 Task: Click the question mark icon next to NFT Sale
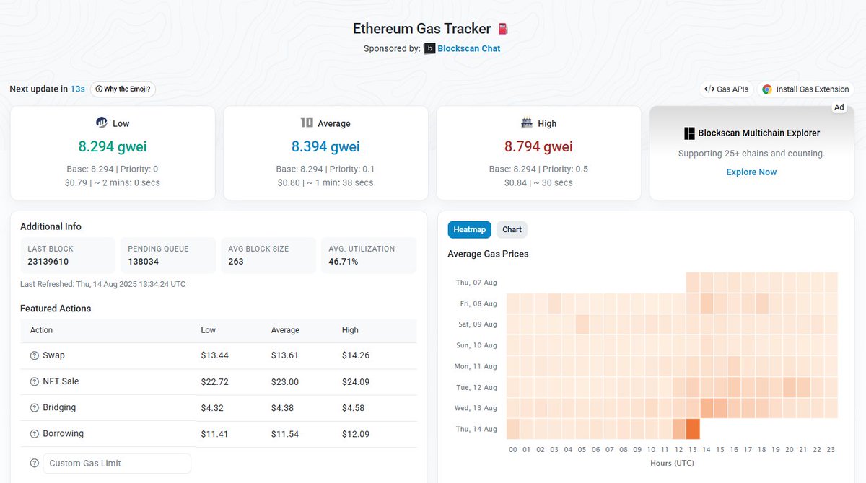pos(35,381)
